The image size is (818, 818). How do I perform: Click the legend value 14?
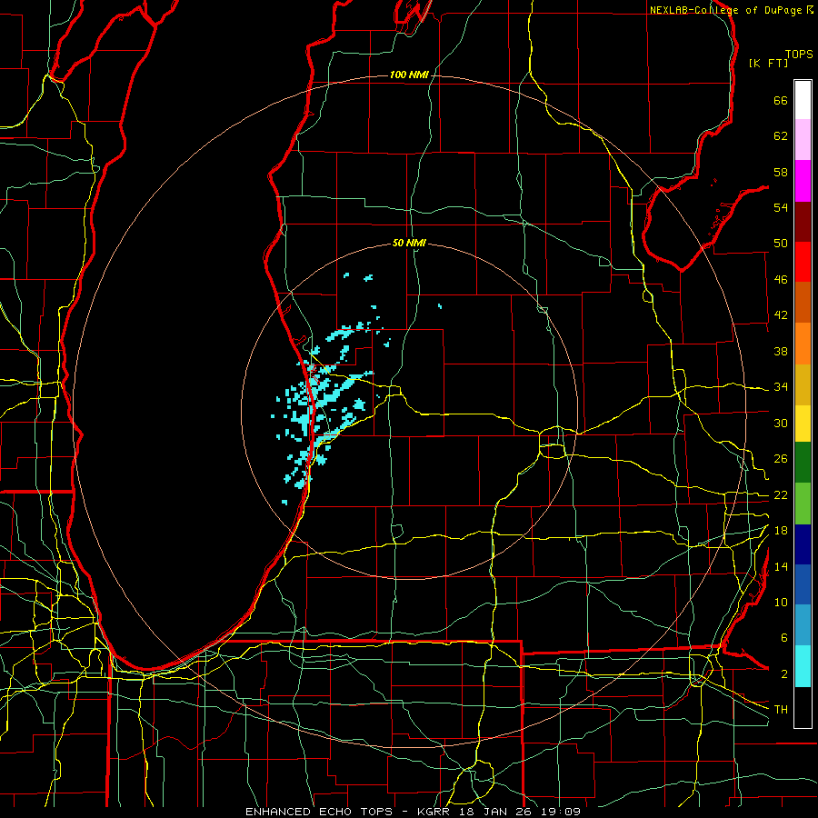781,566
